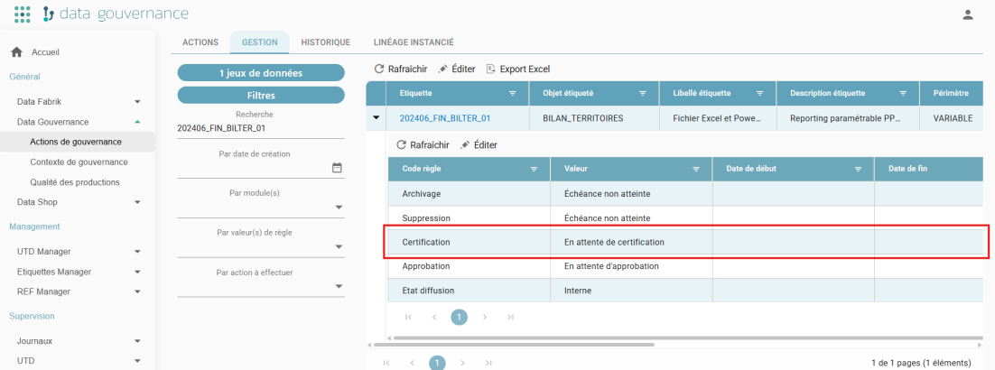Click the Accueil home icon
995x370 pixels.
click(x=17, y=52)
